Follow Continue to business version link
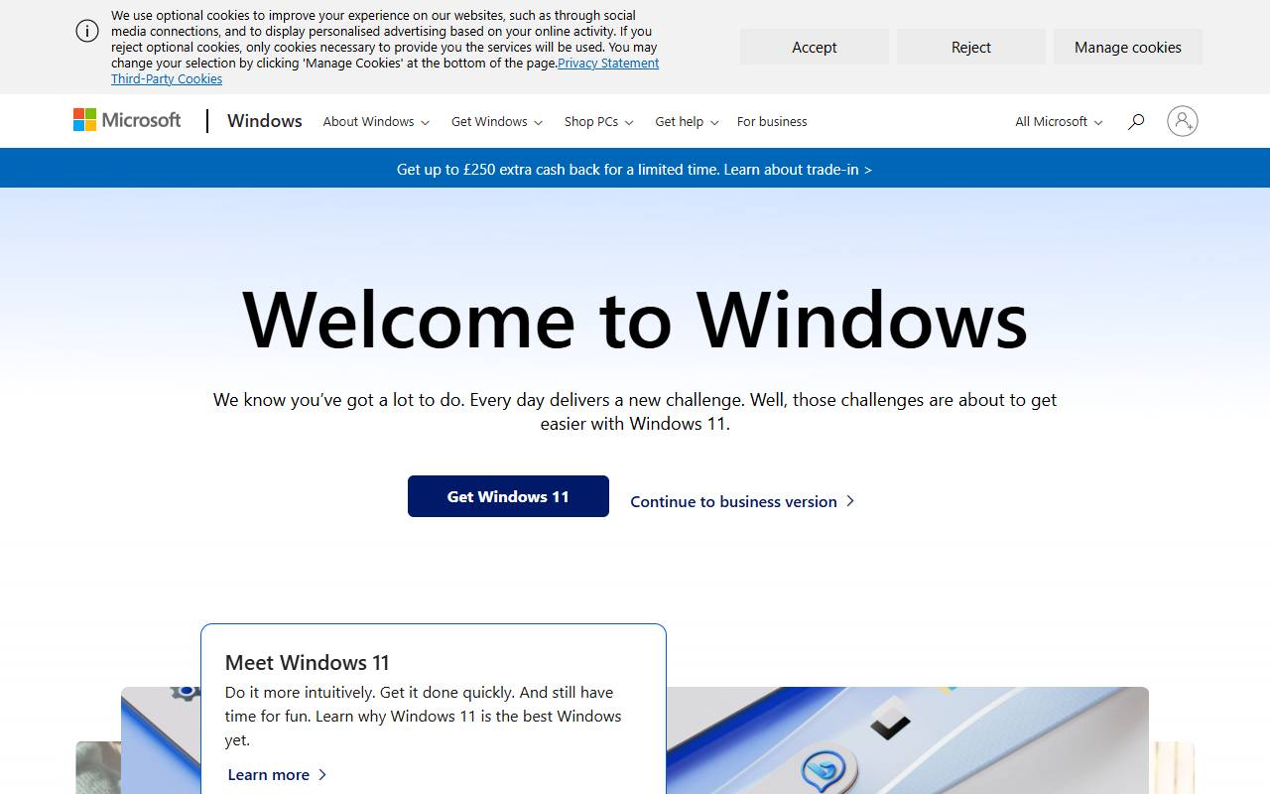 click(x=742, y=501)
